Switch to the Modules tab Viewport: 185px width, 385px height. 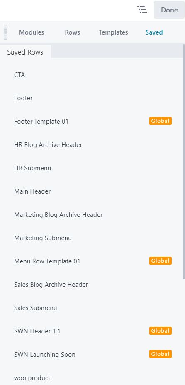coord(32,32)
